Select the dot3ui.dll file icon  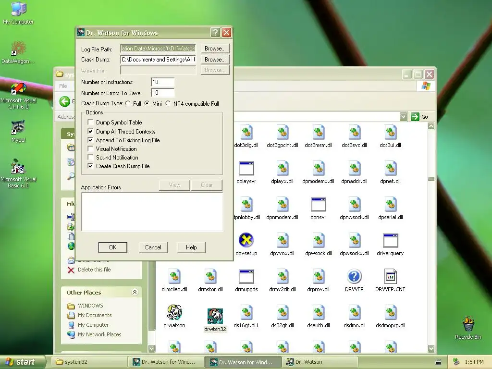tap(390, 132)
